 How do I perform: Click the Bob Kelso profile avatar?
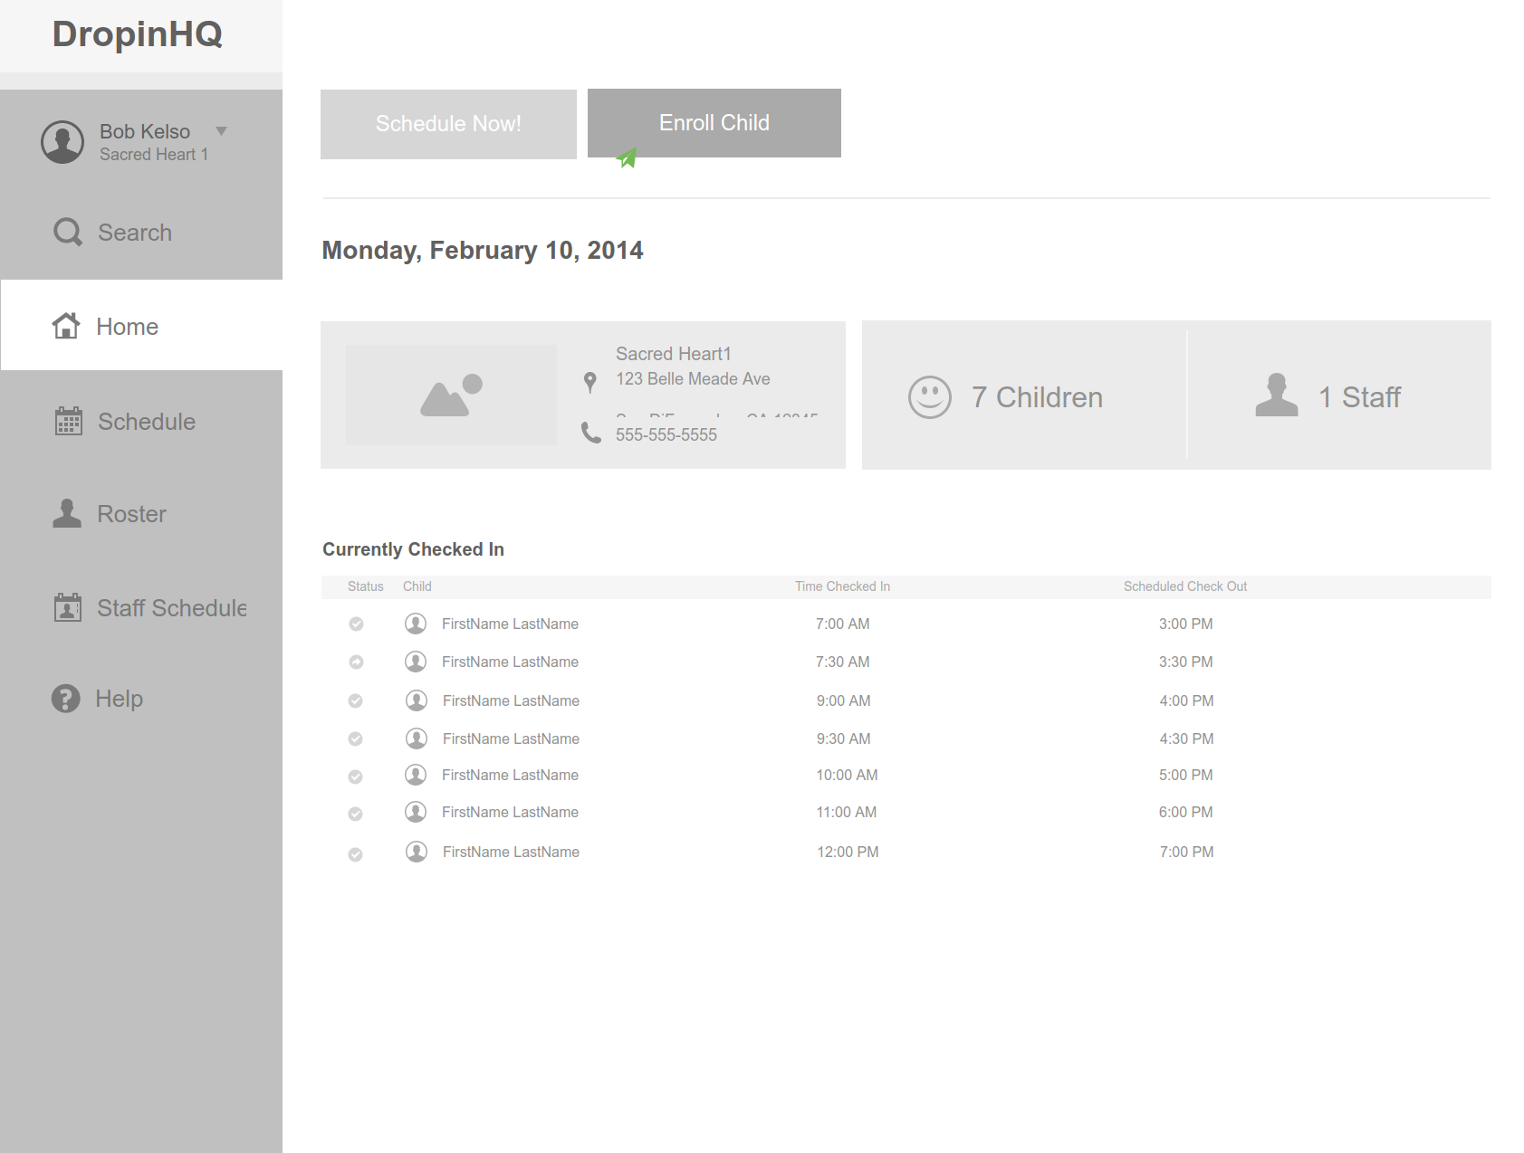(x=62, y=142)
